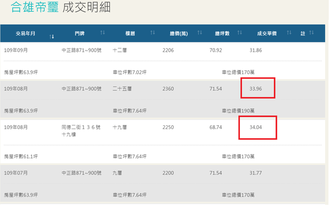Select total area in 九層 row
This screenshot has height=206, width=329.
[x=216, y=173]
